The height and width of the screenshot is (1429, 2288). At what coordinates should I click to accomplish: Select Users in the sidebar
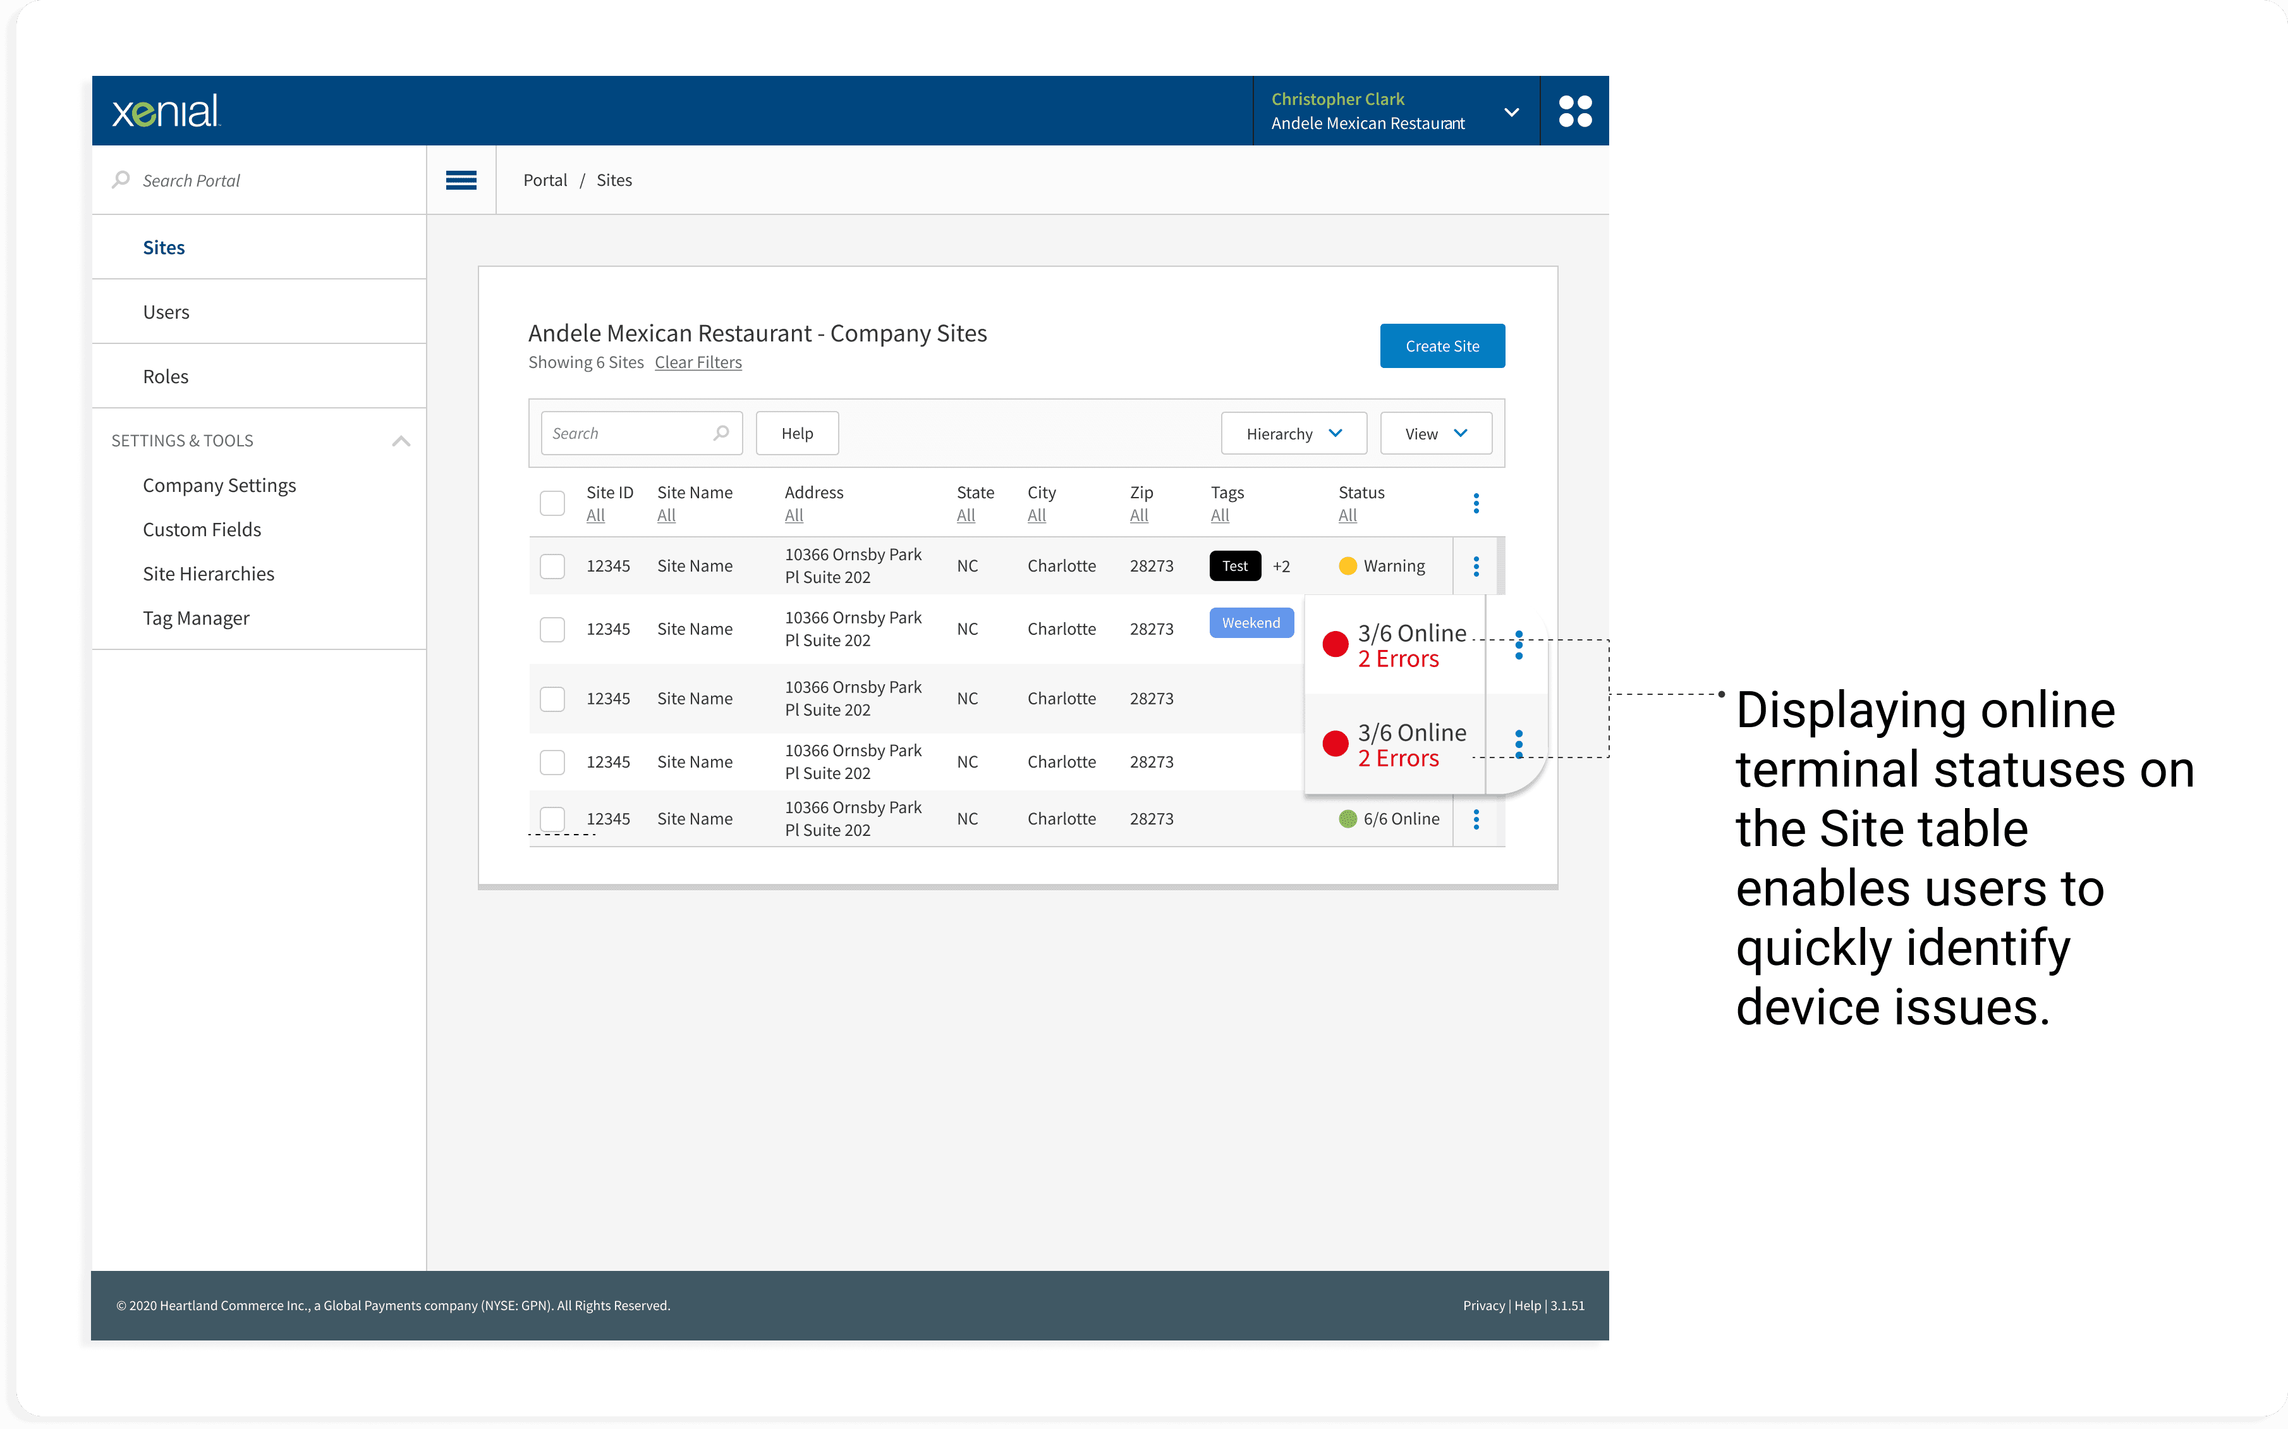click(x=166, y=312)
